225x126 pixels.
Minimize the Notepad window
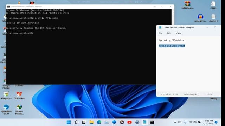pyautogui.click(x=207, y=27)
